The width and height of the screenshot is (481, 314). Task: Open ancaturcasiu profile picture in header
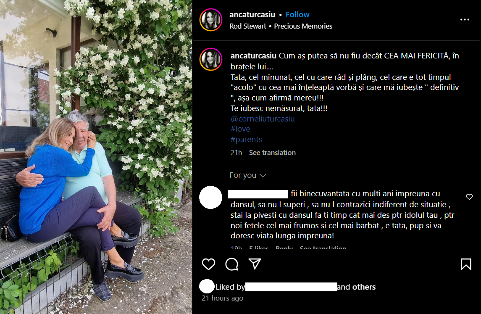211,20
